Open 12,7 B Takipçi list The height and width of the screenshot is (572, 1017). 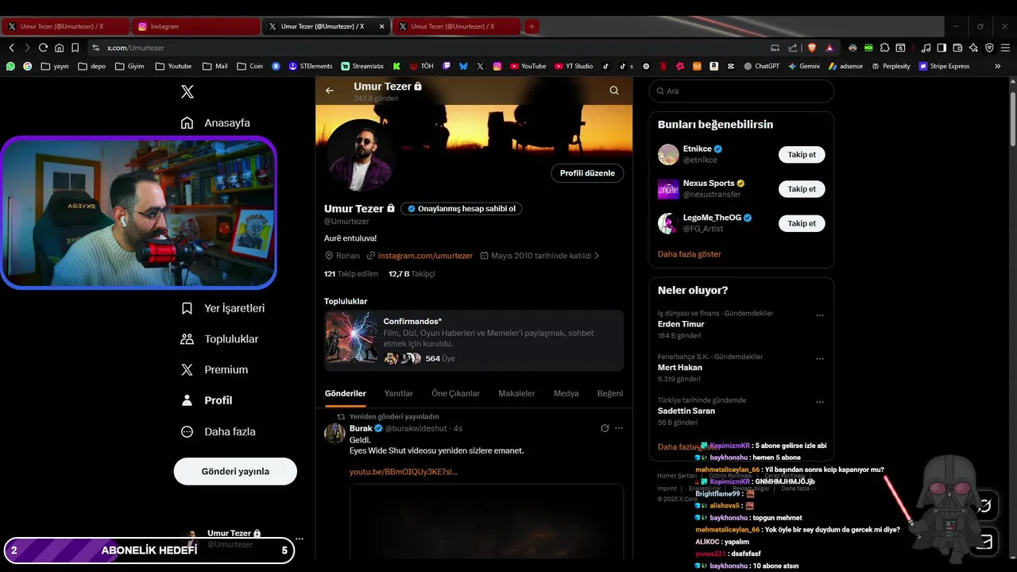pos(412,273)
